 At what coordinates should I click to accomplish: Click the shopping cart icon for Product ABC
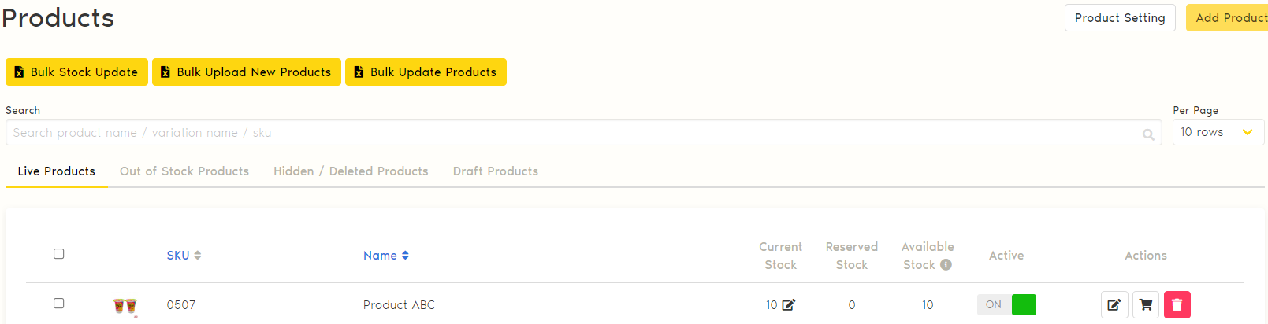(1146, 305)
